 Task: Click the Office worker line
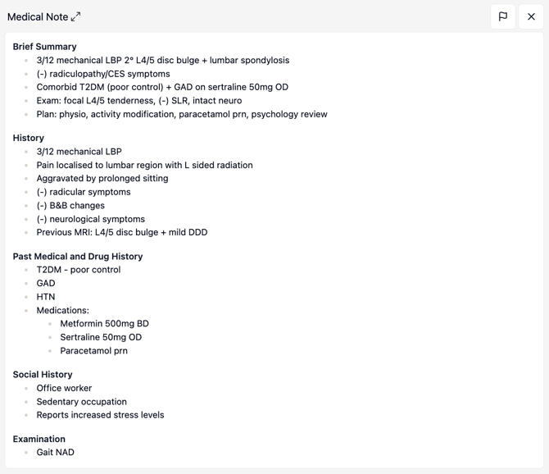coord(64,388)
